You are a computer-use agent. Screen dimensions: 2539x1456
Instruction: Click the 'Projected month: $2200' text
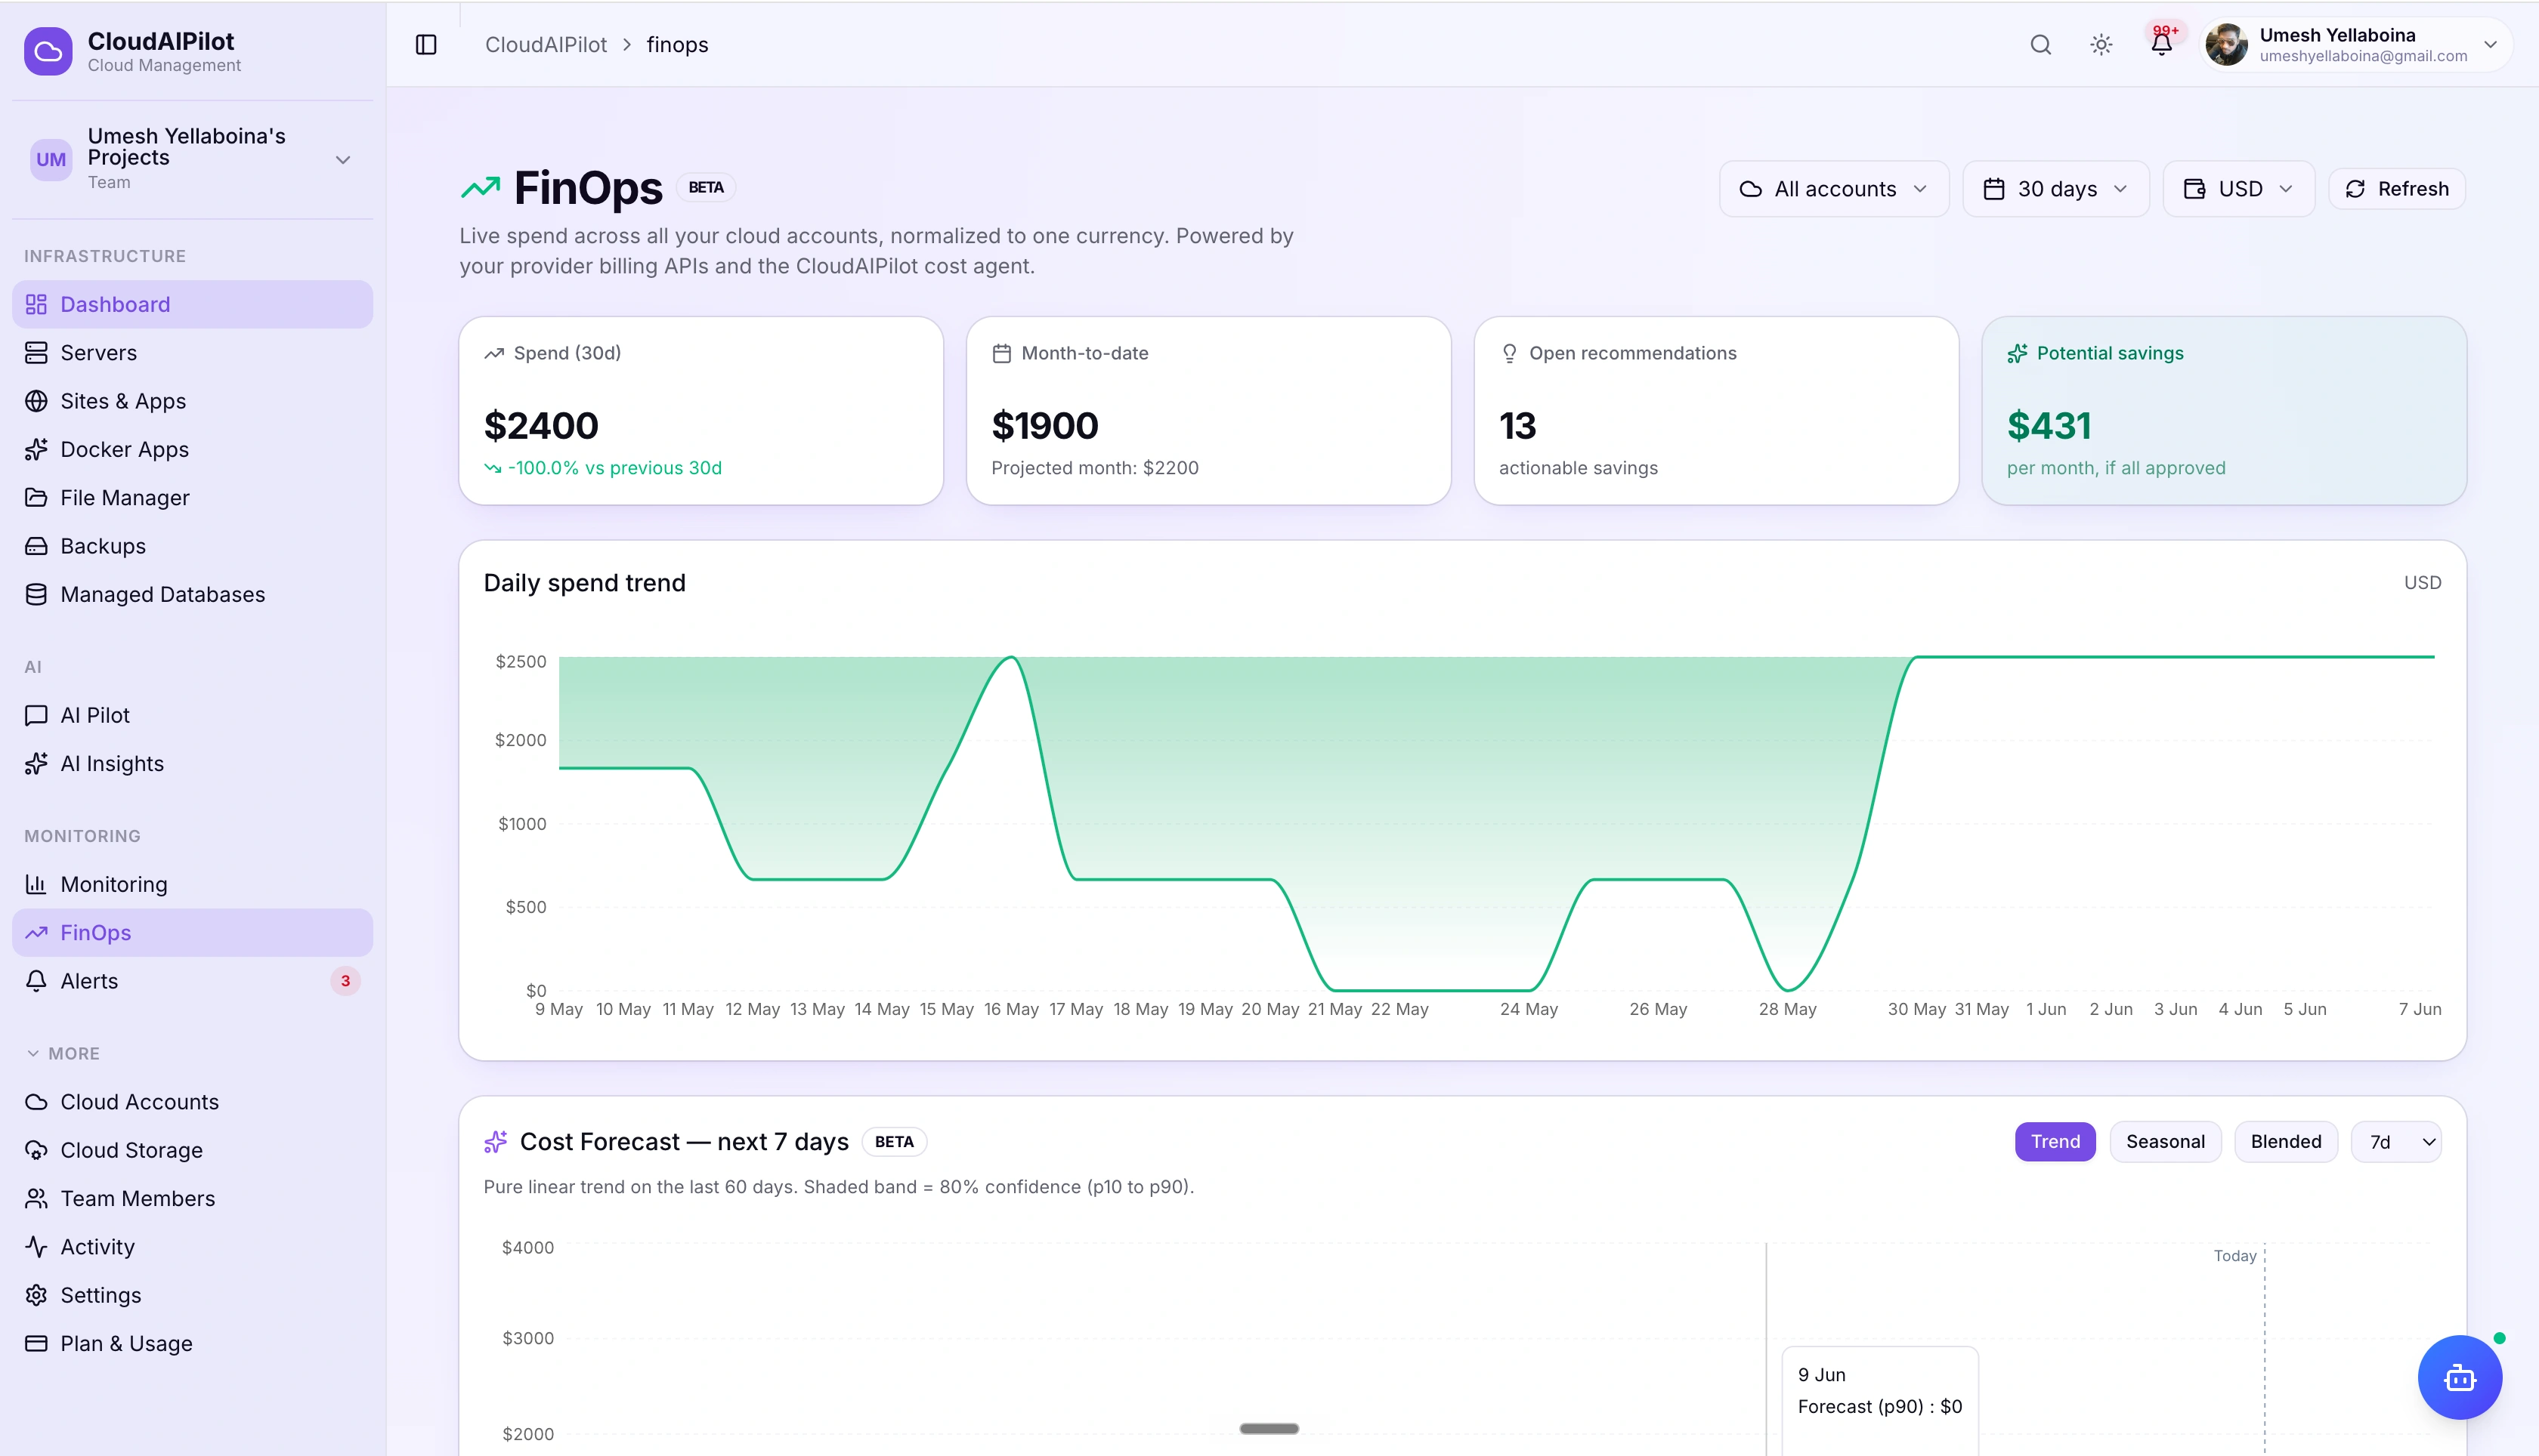1094,468
